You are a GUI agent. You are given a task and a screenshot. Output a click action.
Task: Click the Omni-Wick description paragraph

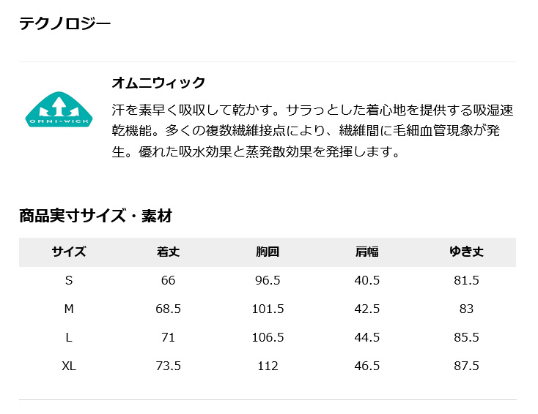tap(312, 132)
